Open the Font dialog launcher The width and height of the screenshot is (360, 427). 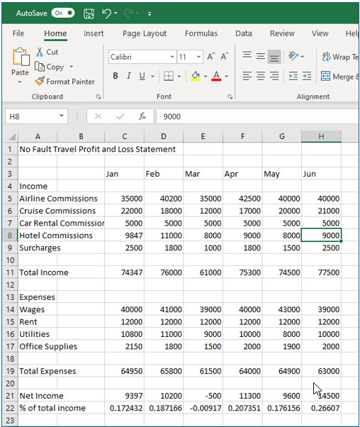pos(230,96)
